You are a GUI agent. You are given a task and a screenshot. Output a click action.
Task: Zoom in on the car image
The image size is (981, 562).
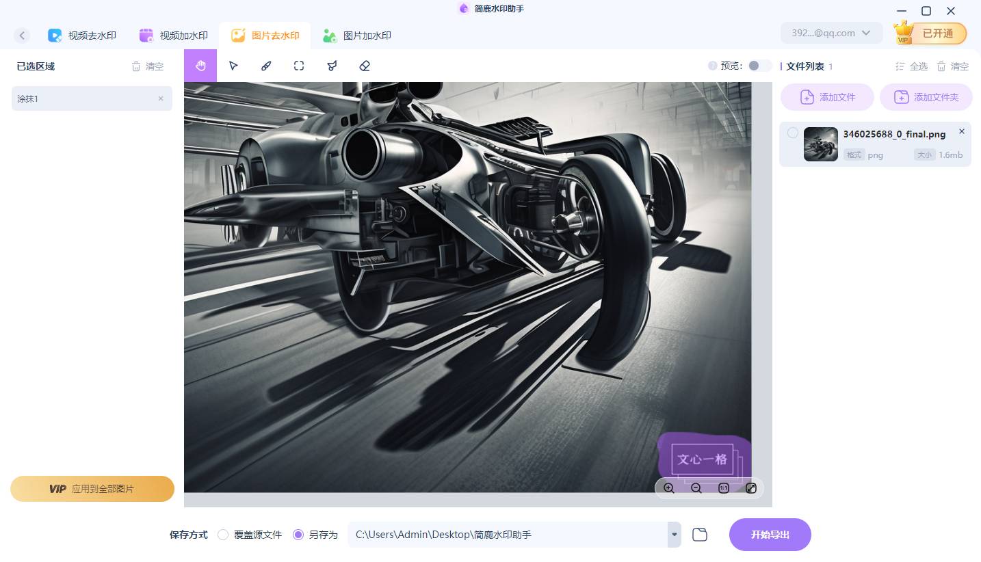point(669,488)
